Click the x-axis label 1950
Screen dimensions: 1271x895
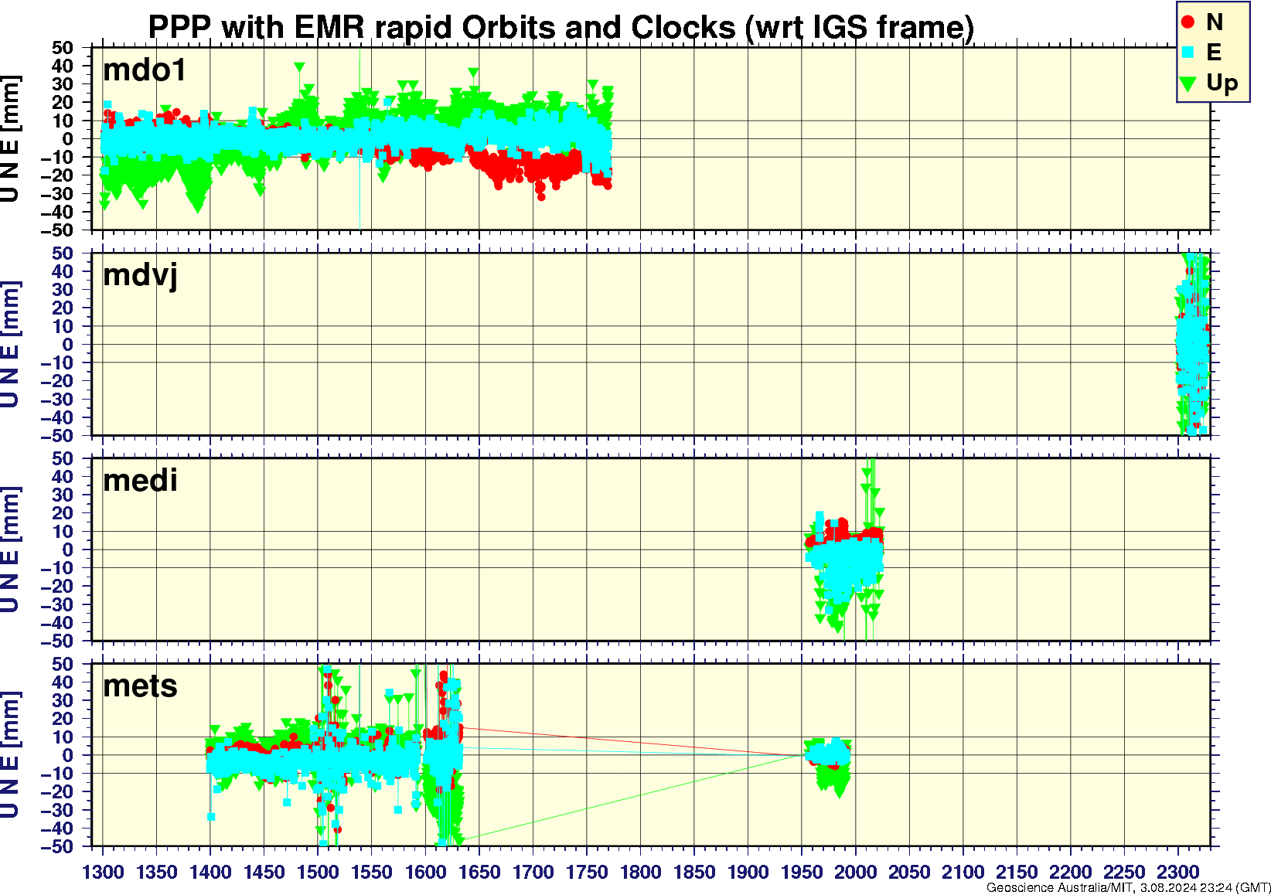802,872
